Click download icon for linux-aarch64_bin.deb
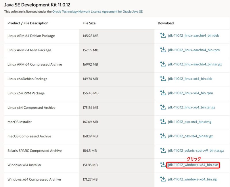The height and width of the screenshot is (187, 230). (163, 35)
